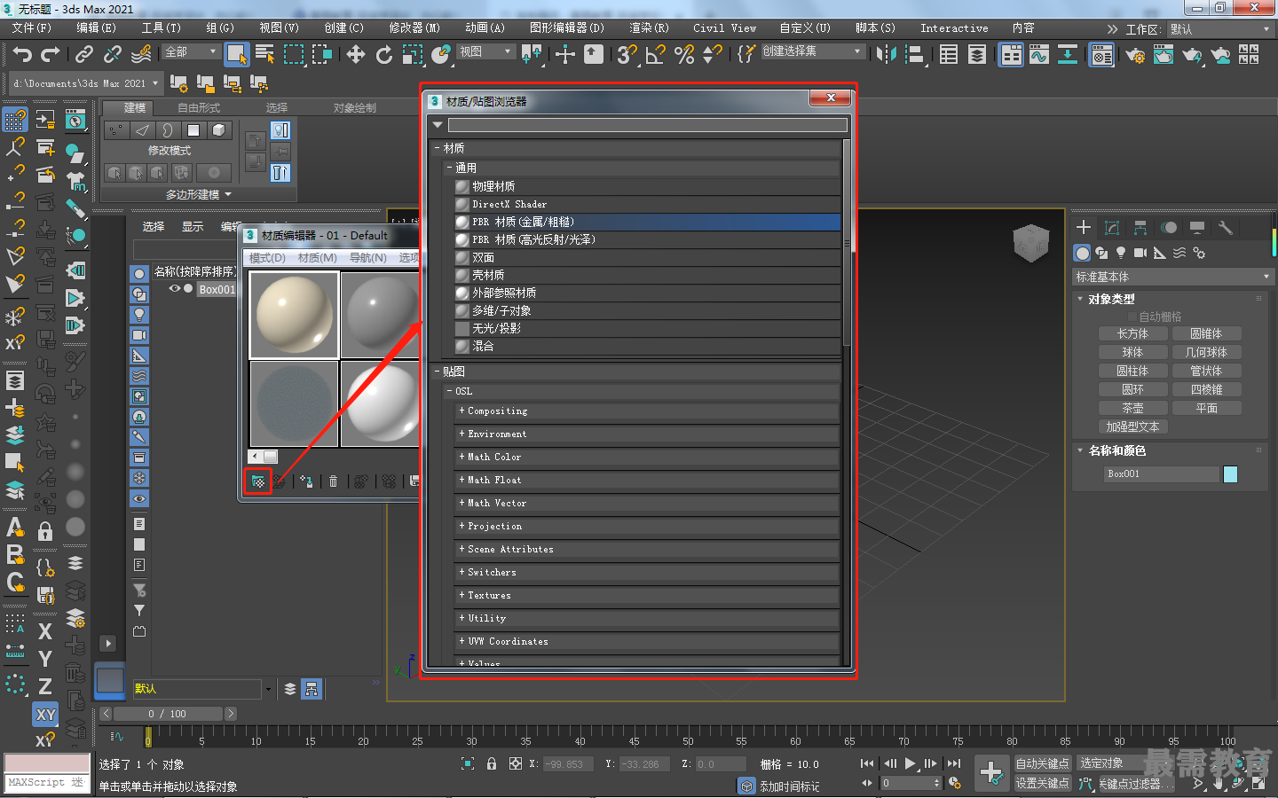Toggle the Window/Crossing selection mode
This screenshot has width=1278, height=798.
coord(322,55)
